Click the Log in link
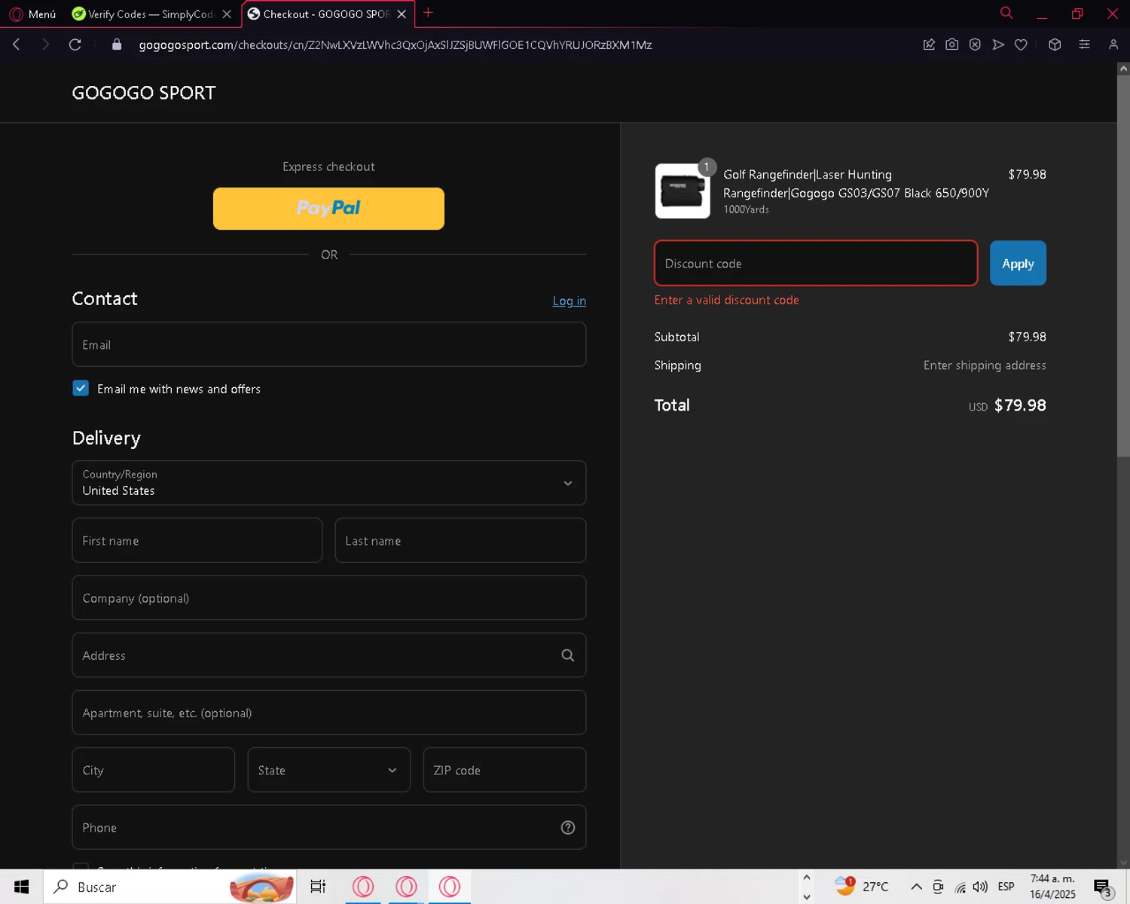Image resolution: width=1130 pixels, height=904 pixels. [569, 301]
